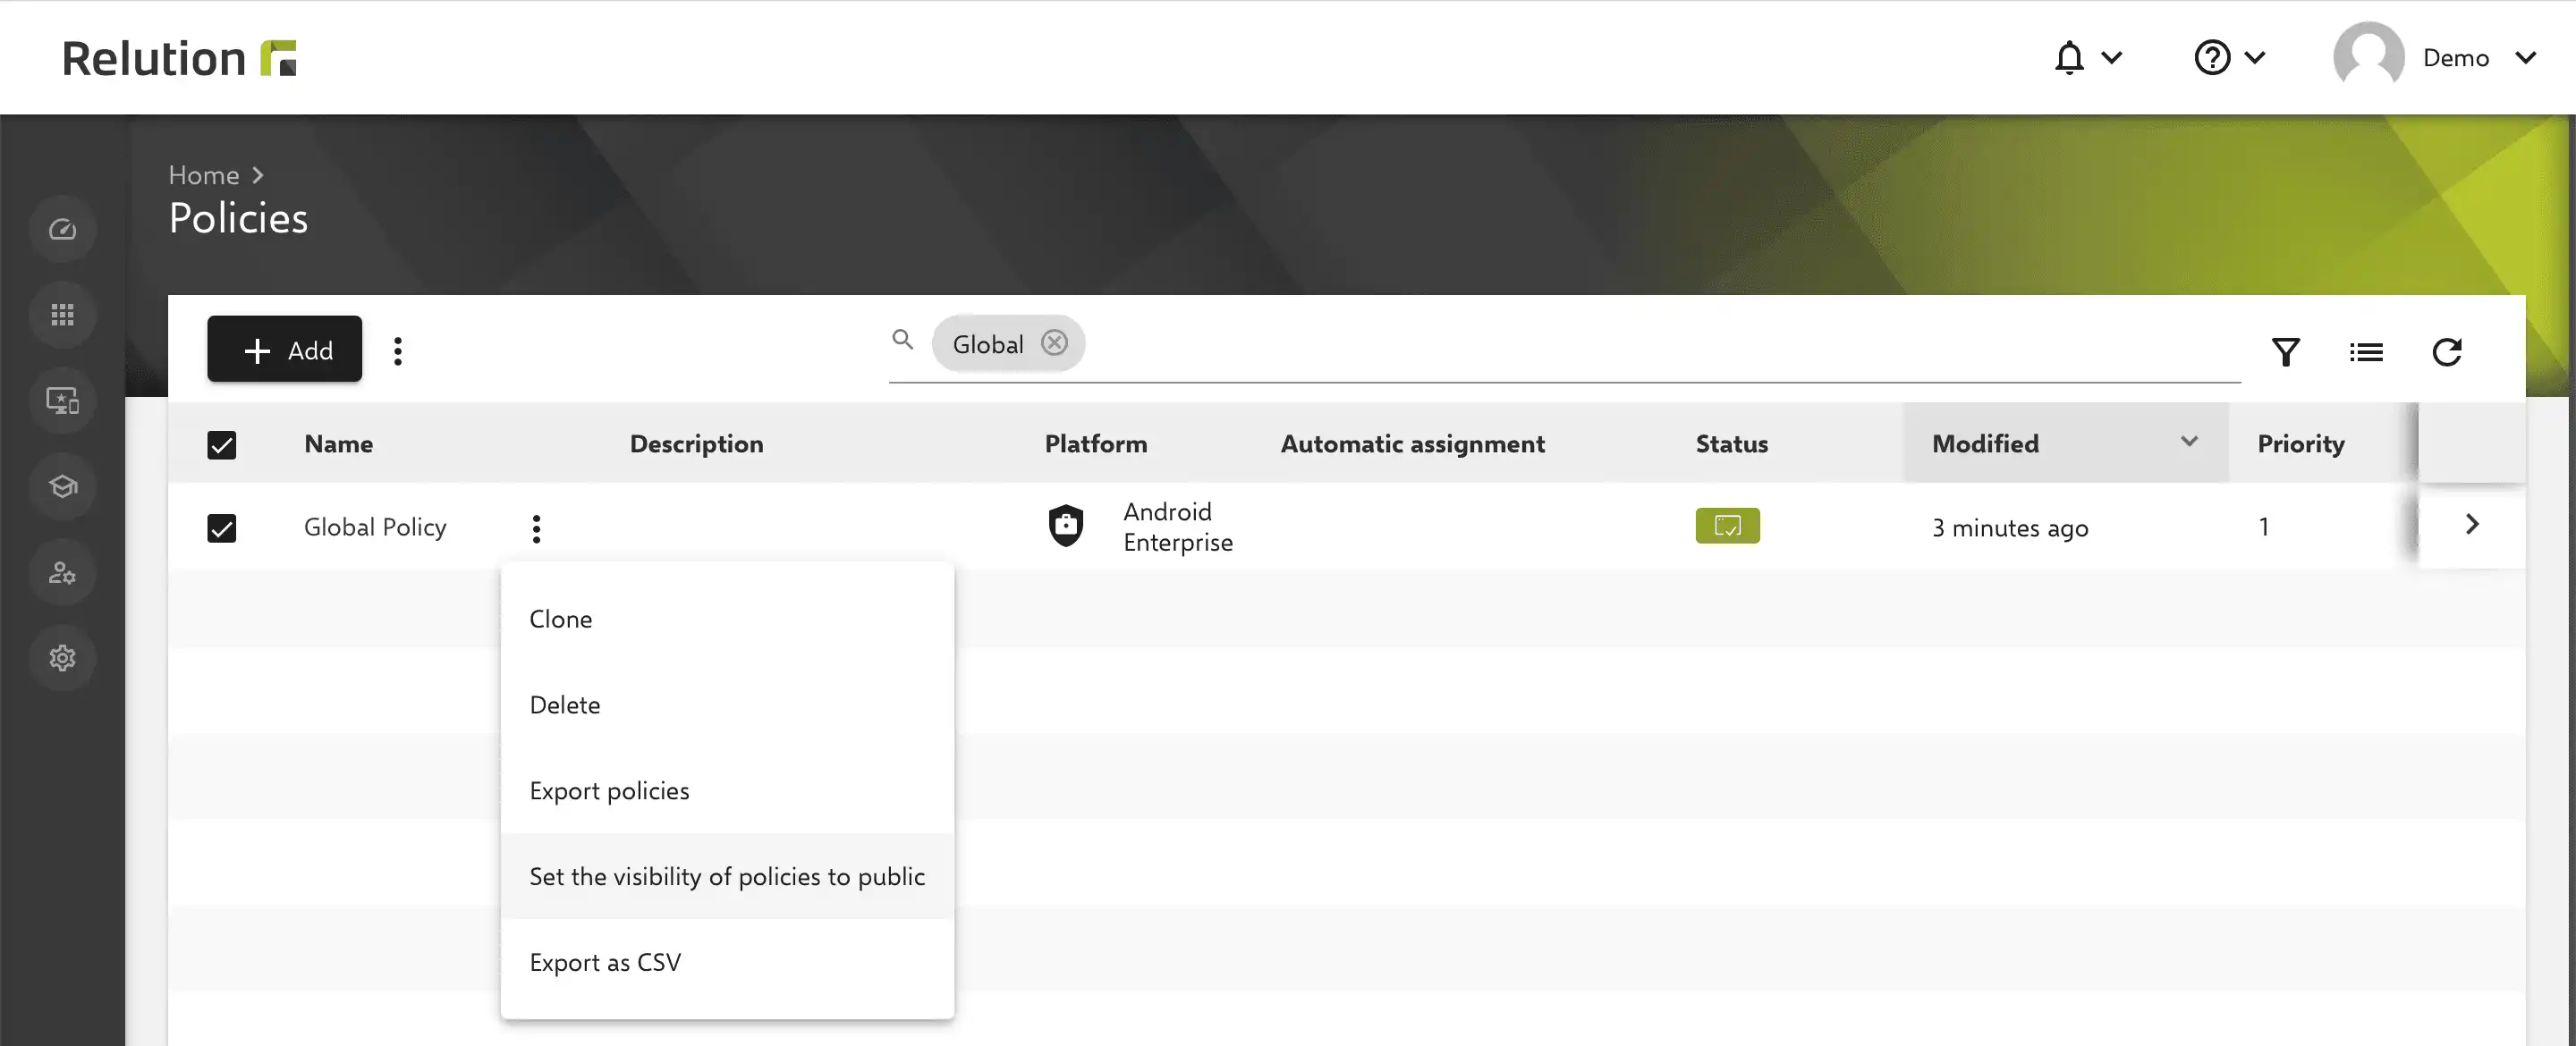Open the column list view icon
Viewport: 2576px width, 1046px height.
pyautogui.click(x=2366, y=352)
